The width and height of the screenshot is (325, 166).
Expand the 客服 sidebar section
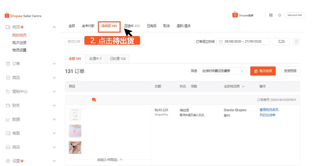(54, 133)
